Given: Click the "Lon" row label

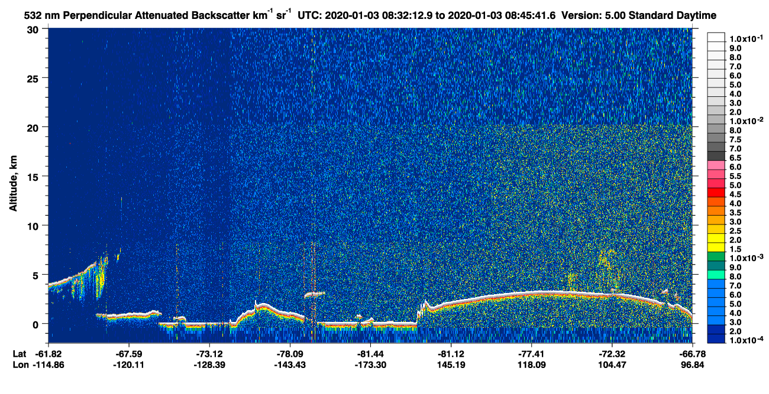Looking at the screenshot, I should pyautogui.click(x=20, y=364).
